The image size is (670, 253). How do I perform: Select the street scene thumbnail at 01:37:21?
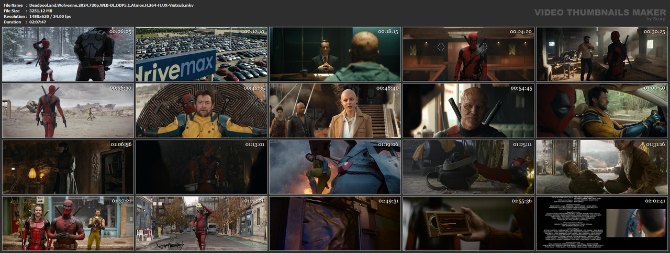click(68, 223)
